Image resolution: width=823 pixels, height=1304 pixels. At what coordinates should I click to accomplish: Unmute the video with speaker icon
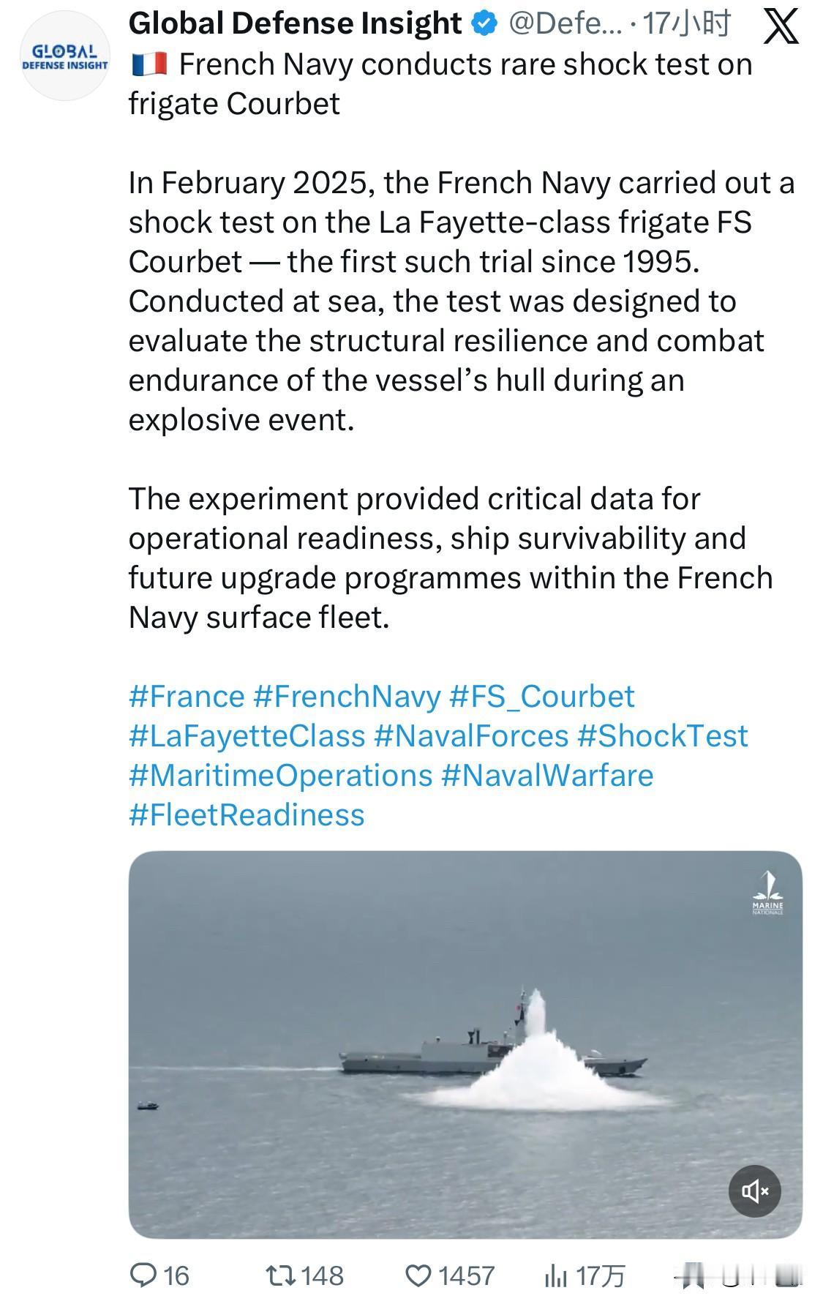coord(755,1191)
